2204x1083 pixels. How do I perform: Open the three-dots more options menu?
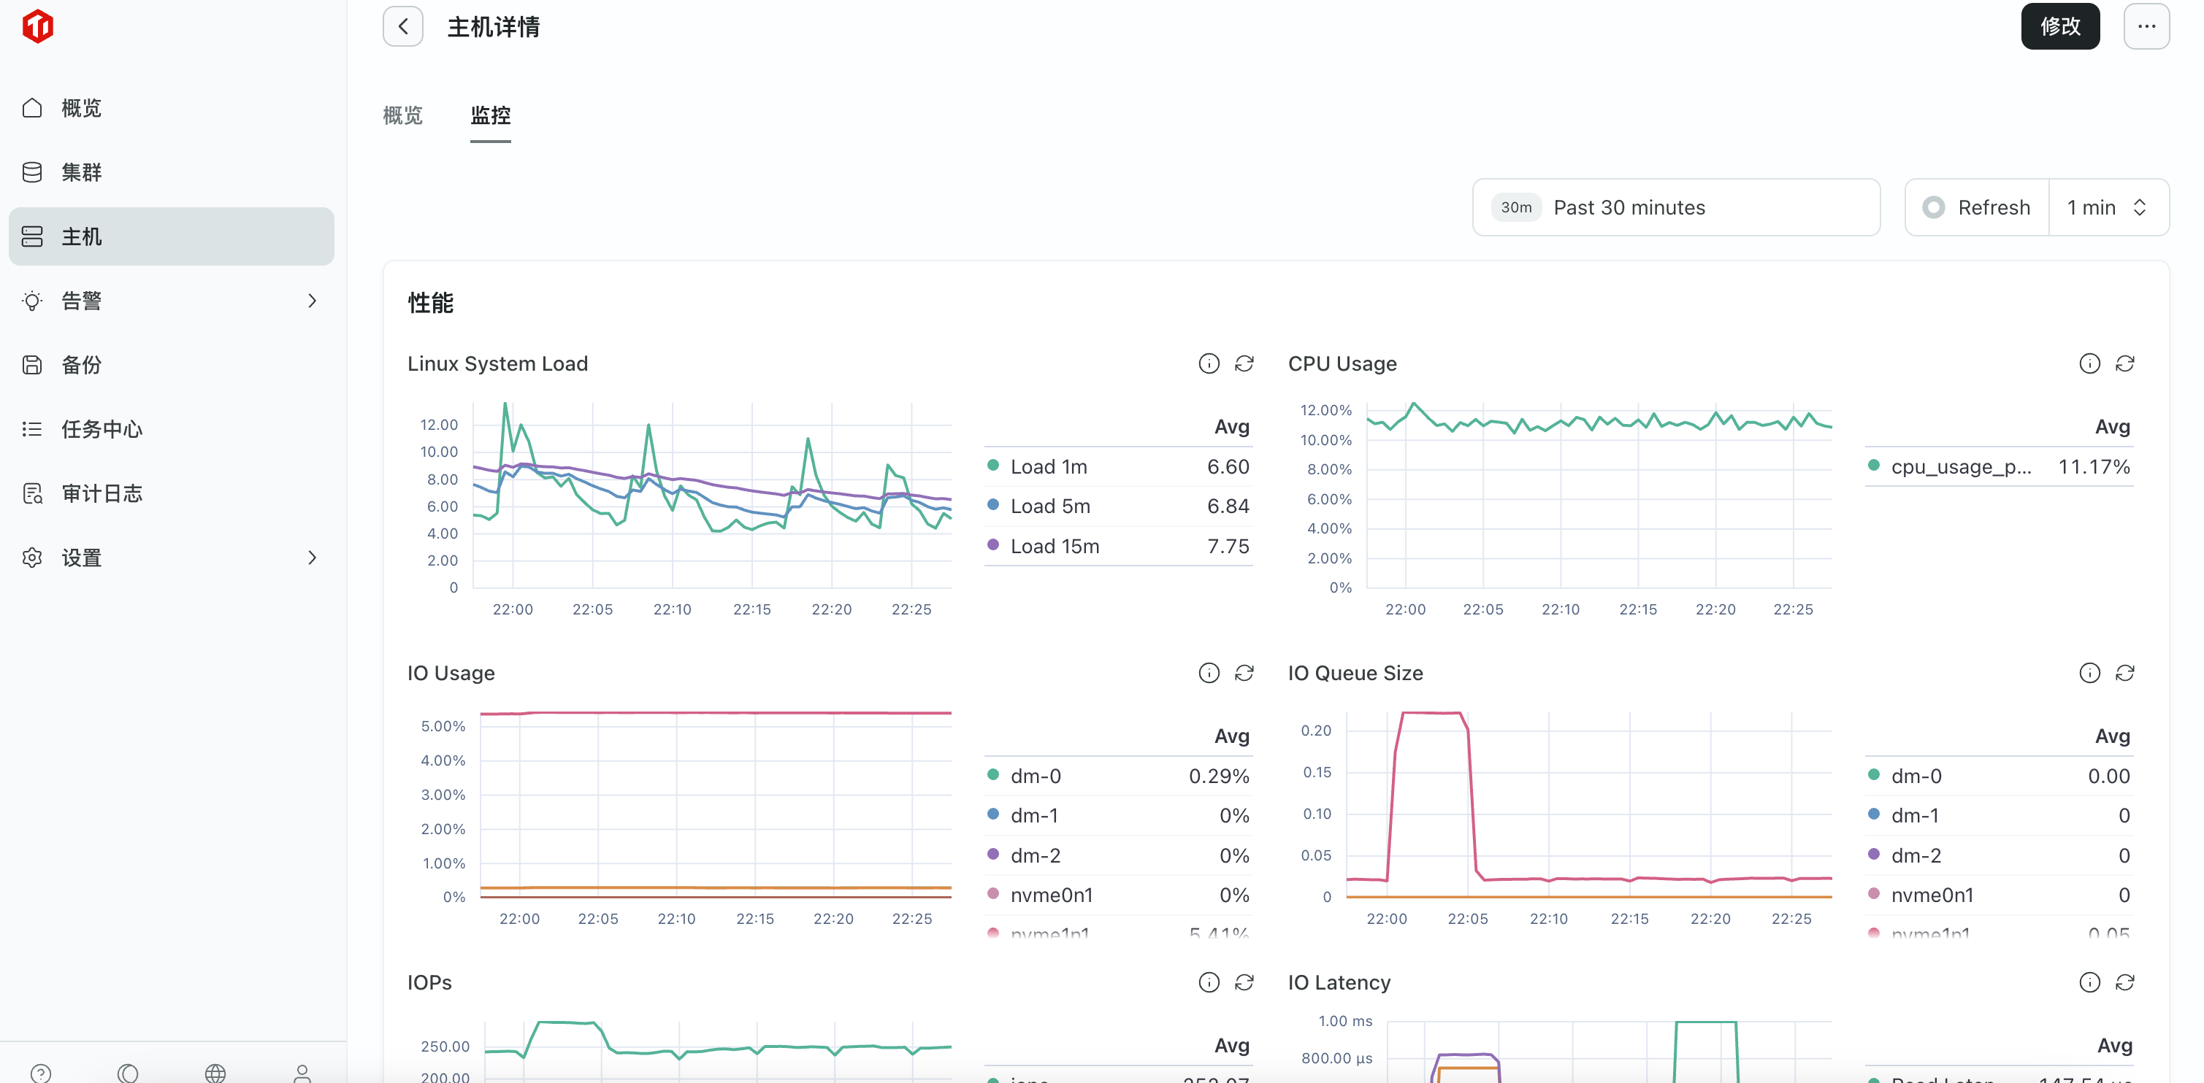[2146, 26]
